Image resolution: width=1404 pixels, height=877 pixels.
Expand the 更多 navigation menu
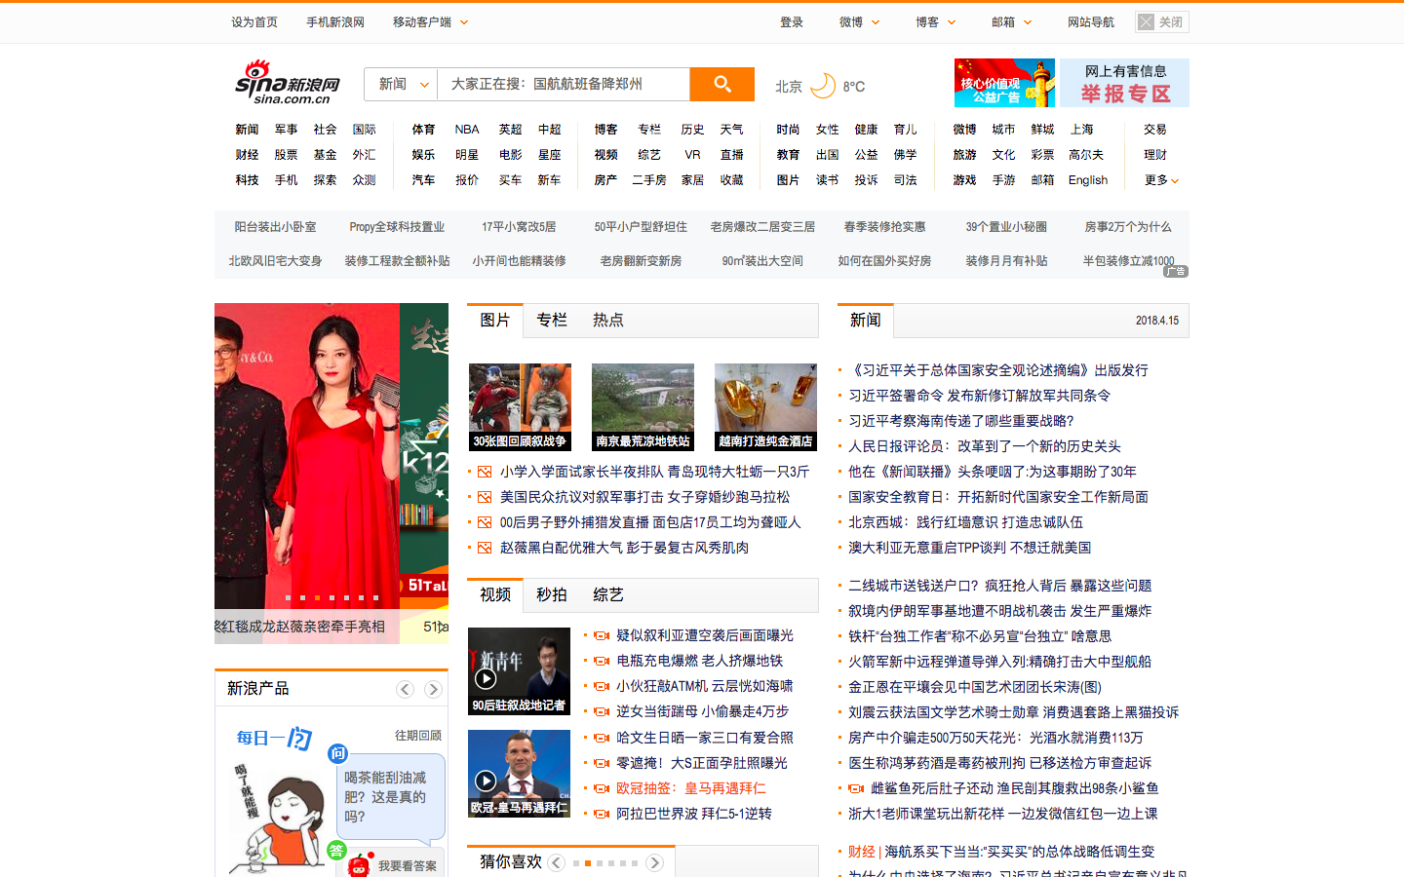coord(1161,180)
